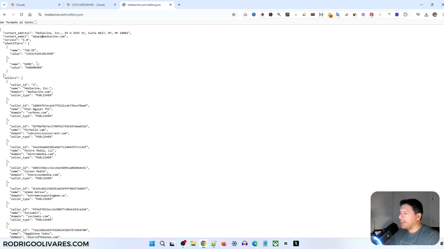
Task: Select the mediavine.com/sellers.json tab
Action: [x=147, y=5]
